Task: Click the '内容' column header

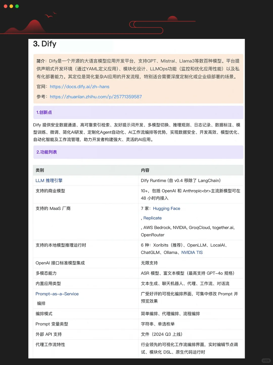Action: click(x=191, y=170)
